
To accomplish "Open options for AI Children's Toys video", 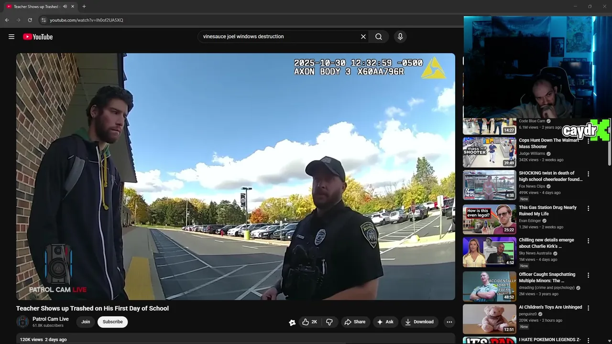I will coord(589,308).
